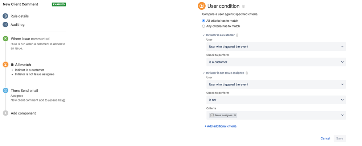This screenshot has height=146, width=362.
Task: Click the Cancel button
Action: 325,138
